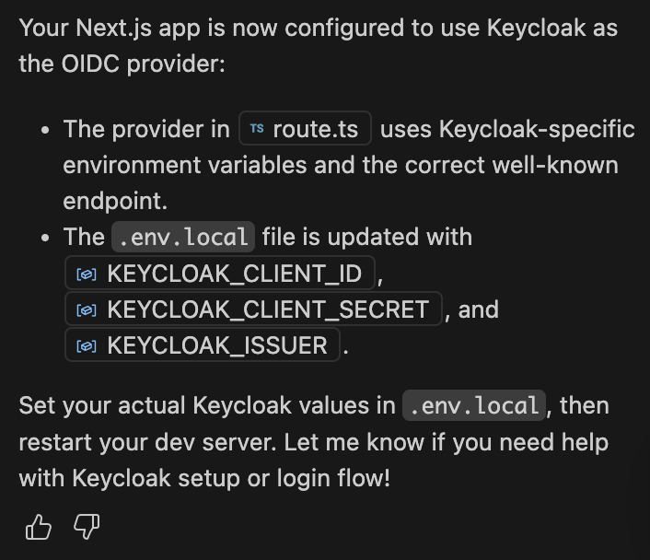Click the symbol icon before KEYCLOAK_ISSUER
The width and height of the screenshot is (650, 560).
click(87, 346)
